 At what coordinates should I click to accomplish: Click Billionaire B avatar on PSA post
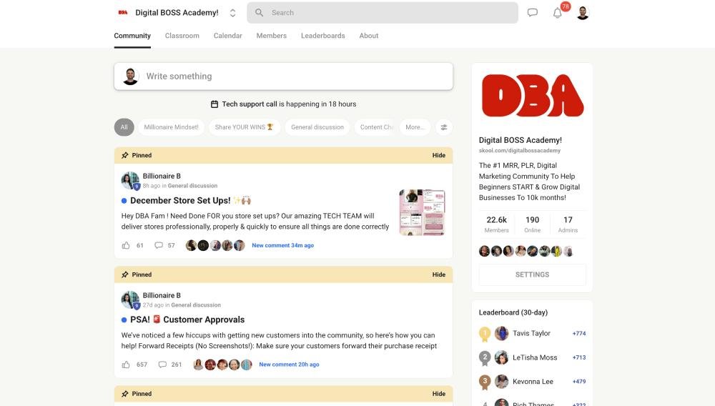click(130, 299)
